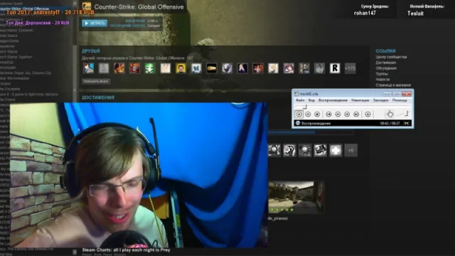Mute audio using the speaker icon

coord(390,114)
